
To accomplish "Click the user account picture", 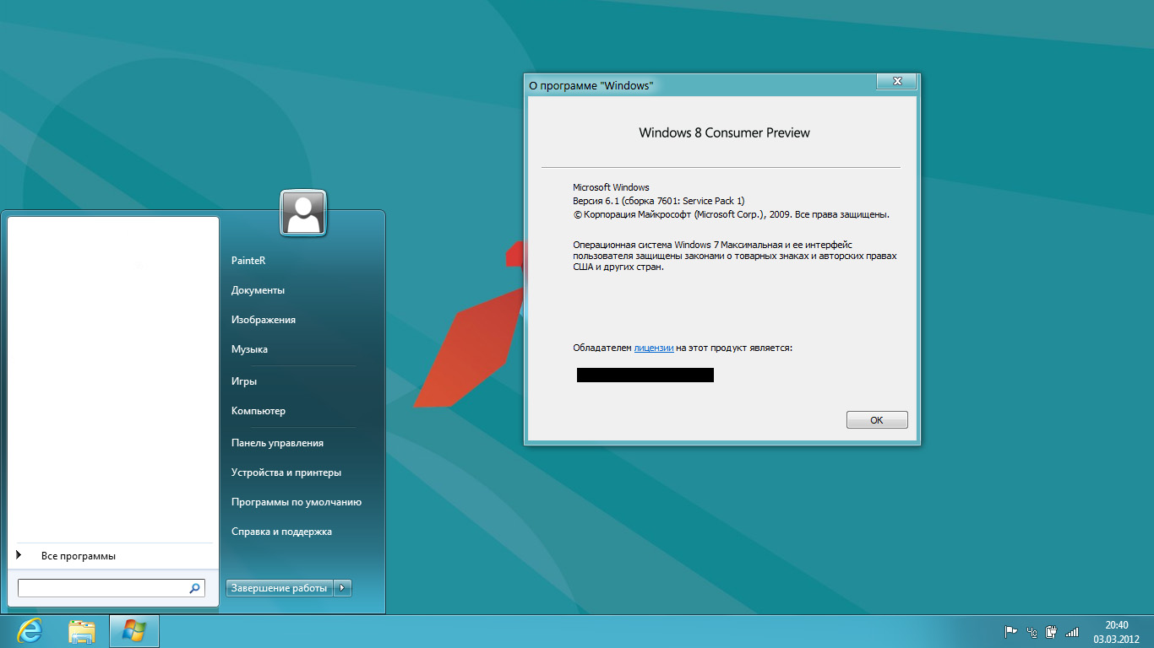I will 303,213.
